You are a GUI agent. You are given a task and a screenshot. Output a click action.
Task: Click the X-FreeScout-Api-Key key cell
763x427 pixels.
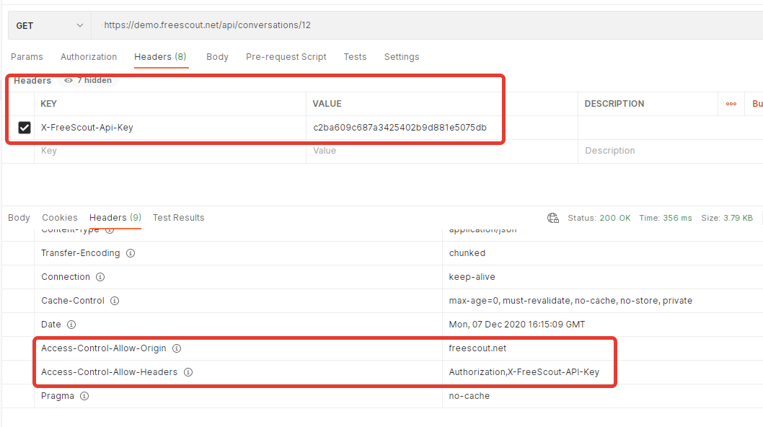point(169,128)
